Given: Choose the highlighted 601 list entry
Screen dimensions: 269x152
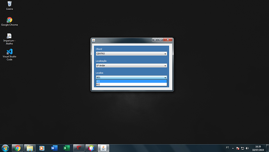Looking at the screenshot, I should coord(131,81).
